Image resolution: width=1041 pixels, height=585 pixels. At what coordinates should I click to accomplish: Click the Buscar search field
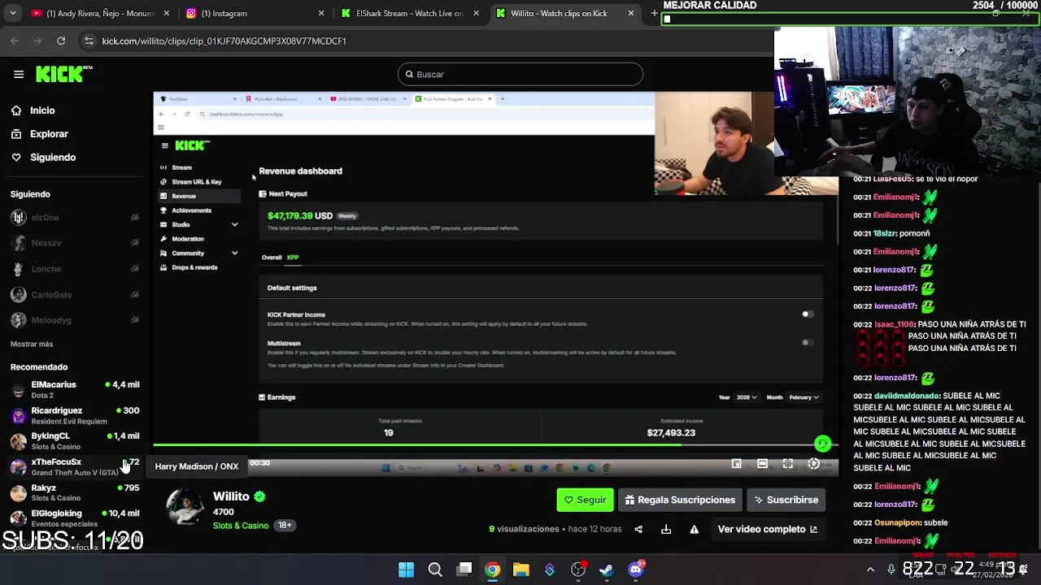tap(520, 74)
